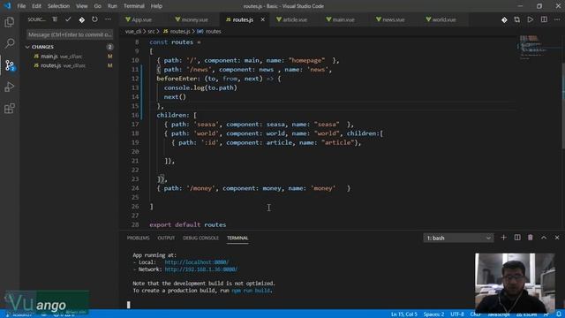Open the Go menu
The image size is (565, 318).
pyautogui.click(x=97, y=6)
